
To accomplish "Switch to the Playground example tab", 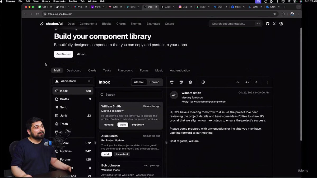I will [x=125, y=71].
